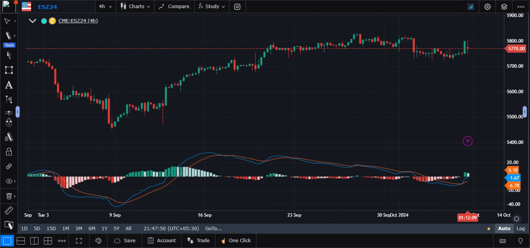This screenshot has width=530, height=248.
Task: Click the -6.78 indicator value label
Action: tap(513, 186)
